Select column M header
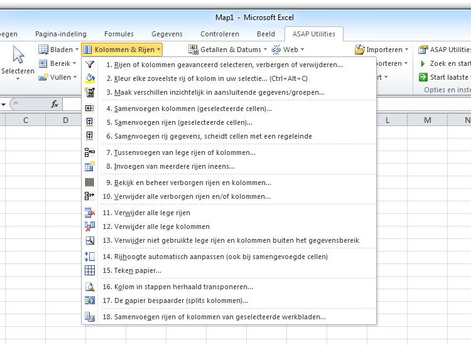471x345 pixels. 427,120
